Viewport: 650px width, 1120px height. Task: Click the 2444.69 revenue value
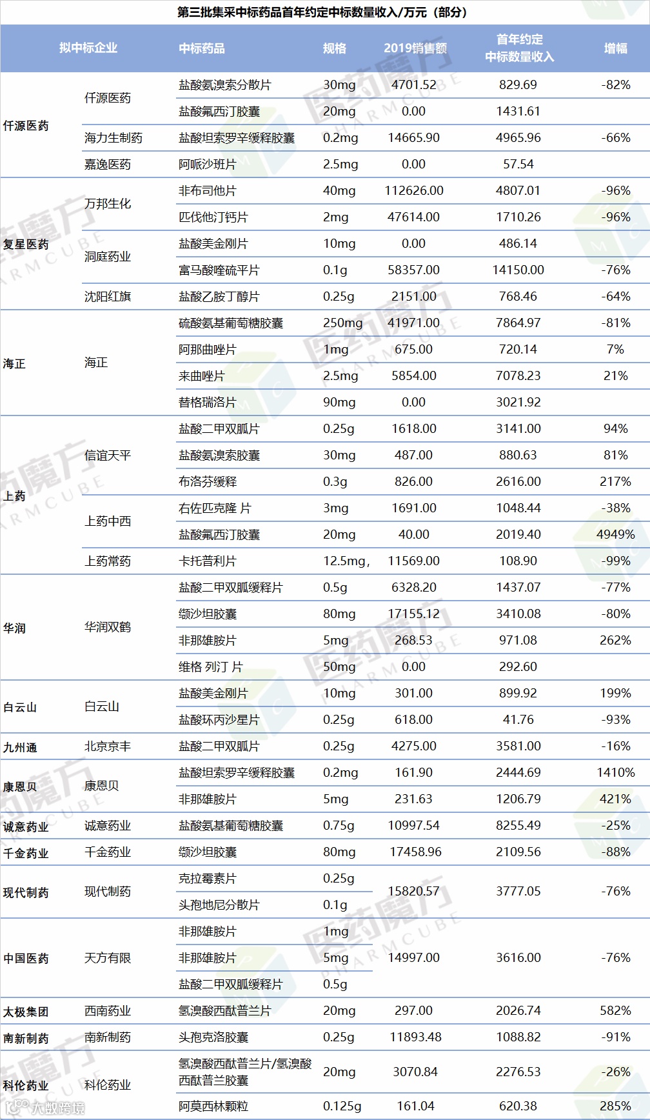tap(518, 772)
